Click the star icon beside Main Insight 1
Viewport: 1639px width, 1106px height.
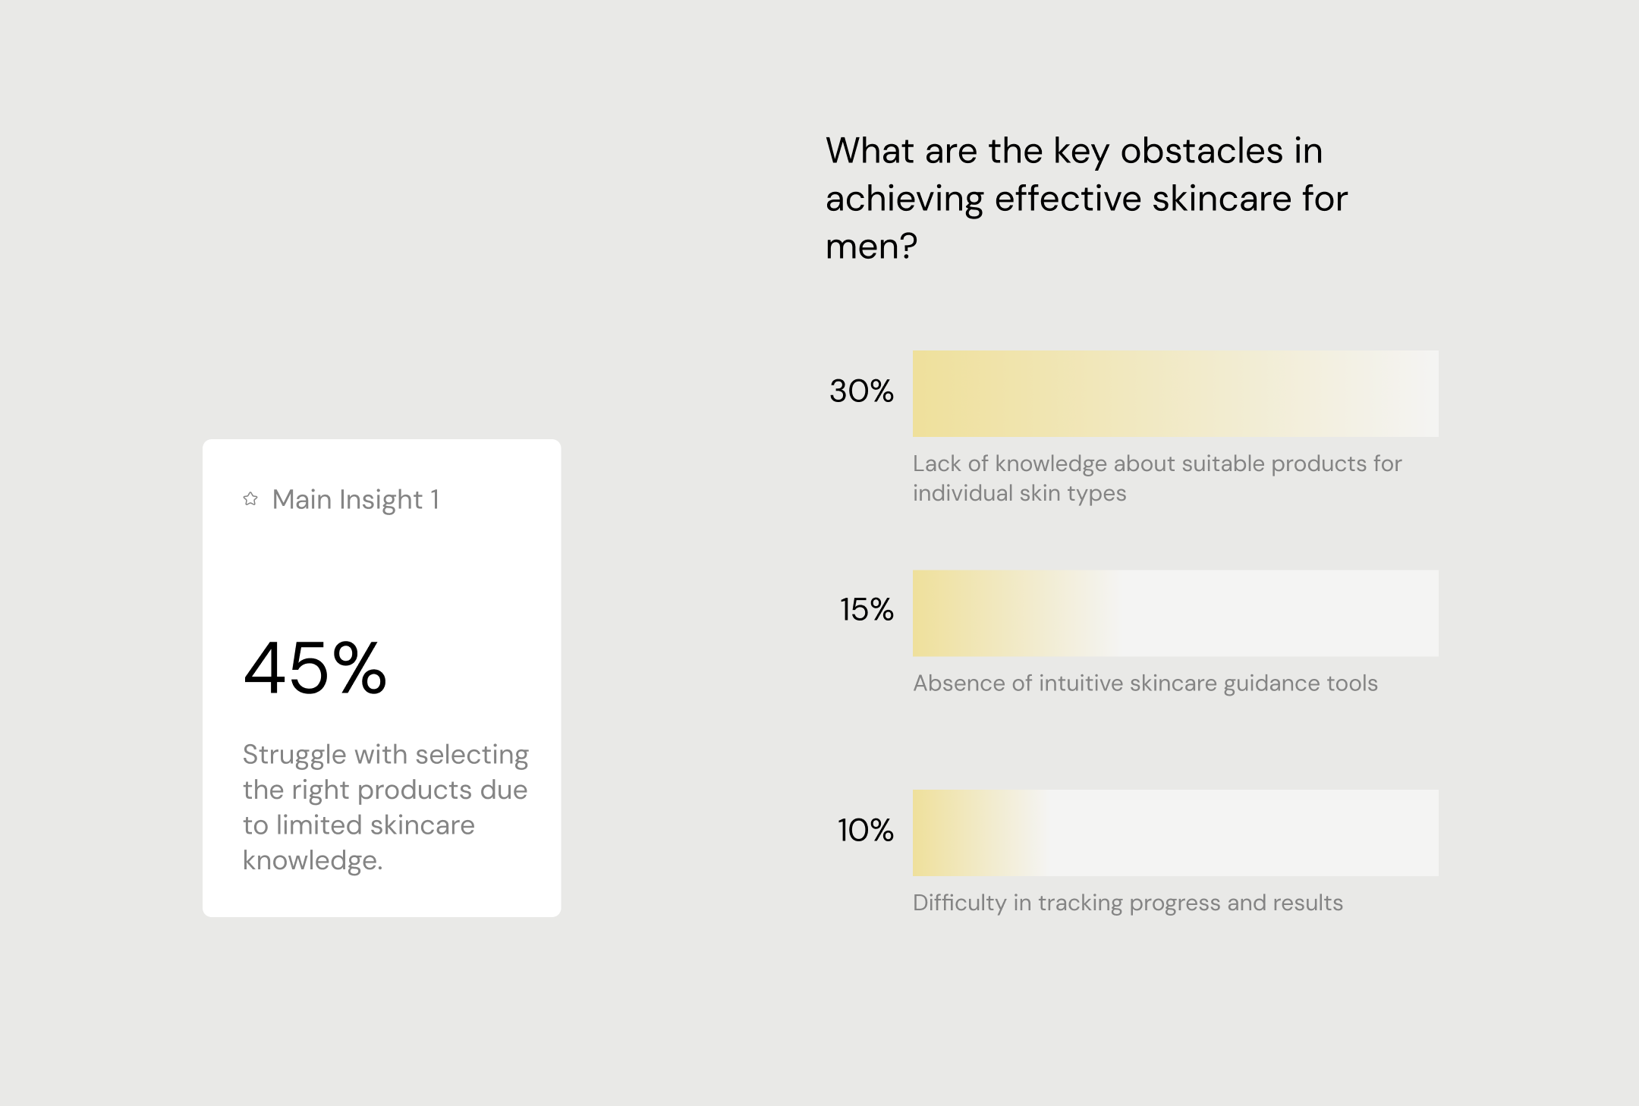(250, 499)
